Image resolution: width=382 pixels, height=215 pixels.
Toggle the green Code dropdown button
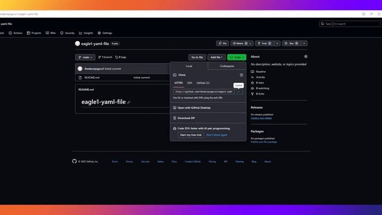pos(236,57)
